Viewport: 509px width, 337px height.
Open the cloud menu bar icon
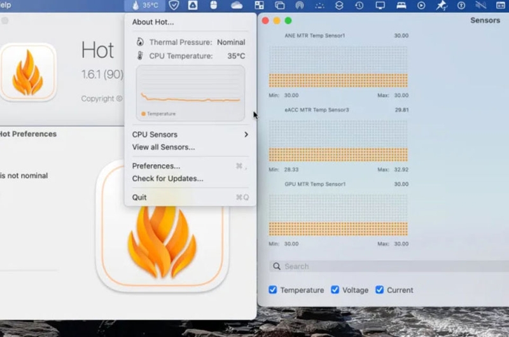click(237, 5)
